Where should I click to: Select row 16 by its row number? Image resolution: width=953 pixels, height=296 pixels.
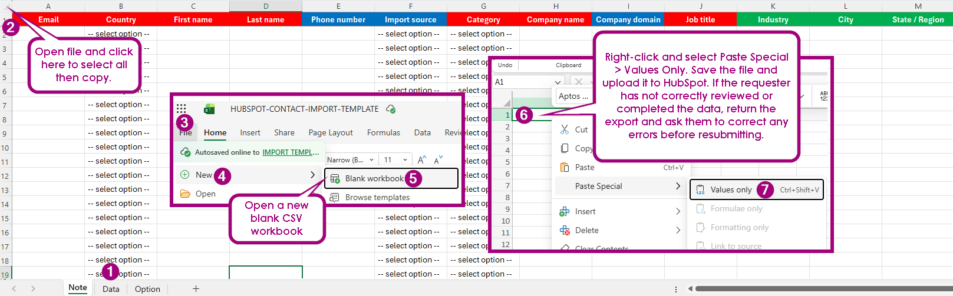pos(5,232)
